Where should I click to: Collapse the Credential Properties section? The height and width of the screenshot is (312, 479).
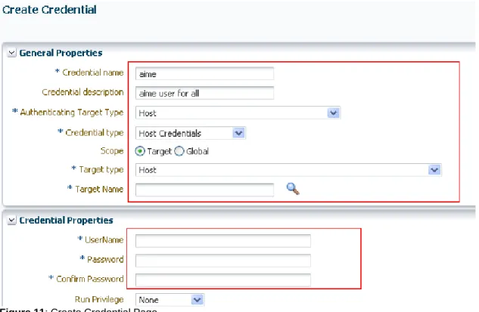coord(11,220)
